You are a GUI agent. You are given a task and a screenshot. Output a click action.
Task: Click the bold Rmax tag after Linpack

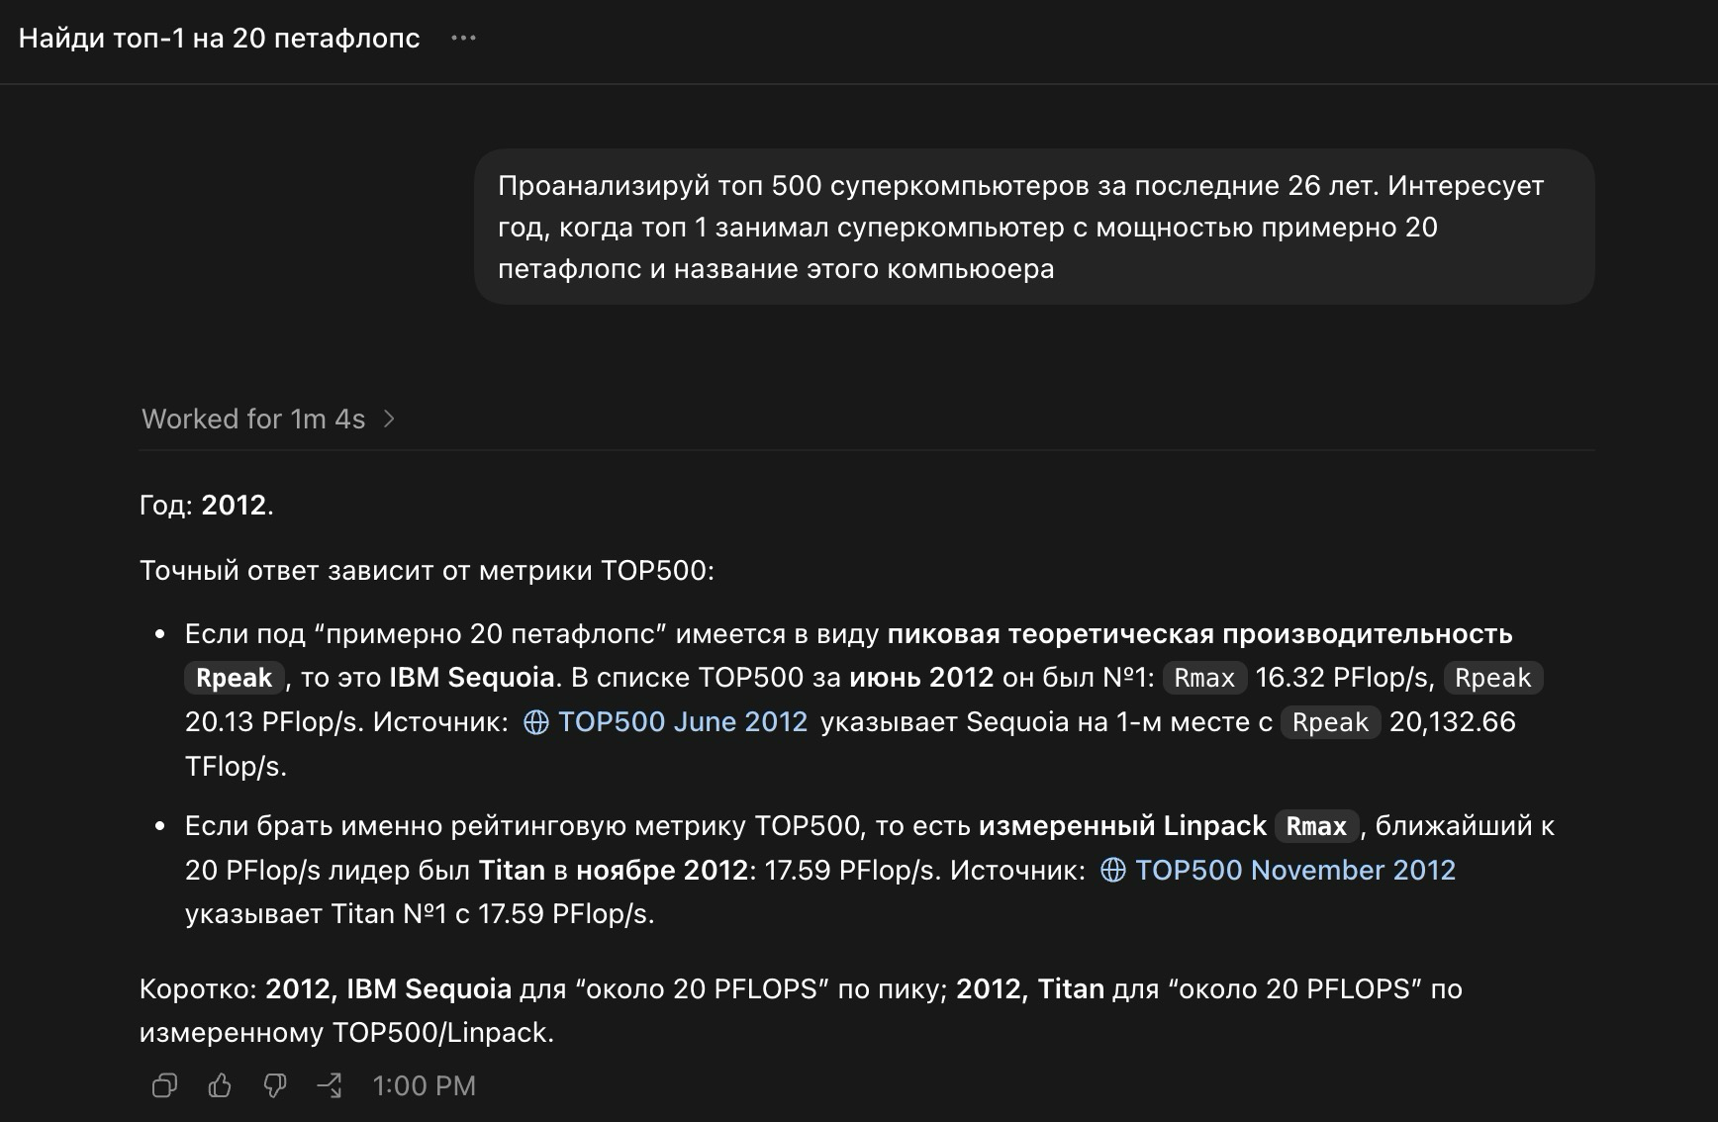[x=1316, y=826]
